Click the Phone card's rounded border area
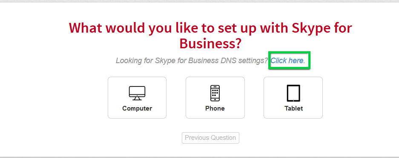The image size is (399, 158). pyautogui.click(x=215, y=97)
